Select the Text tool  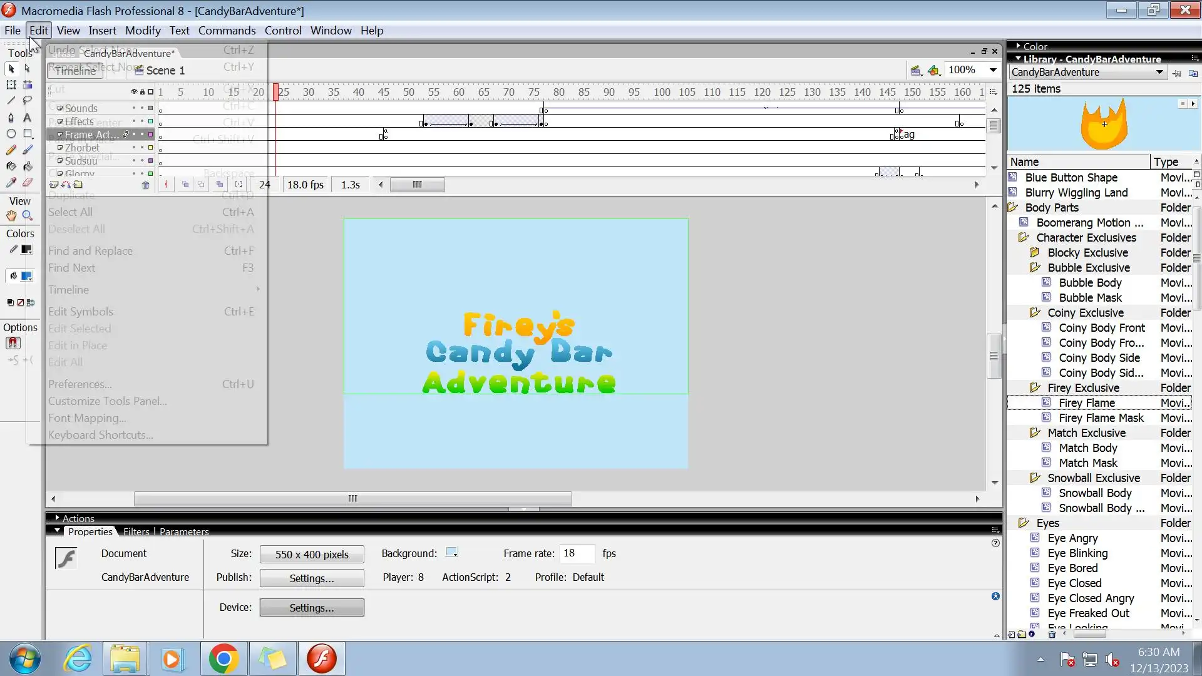28,117
